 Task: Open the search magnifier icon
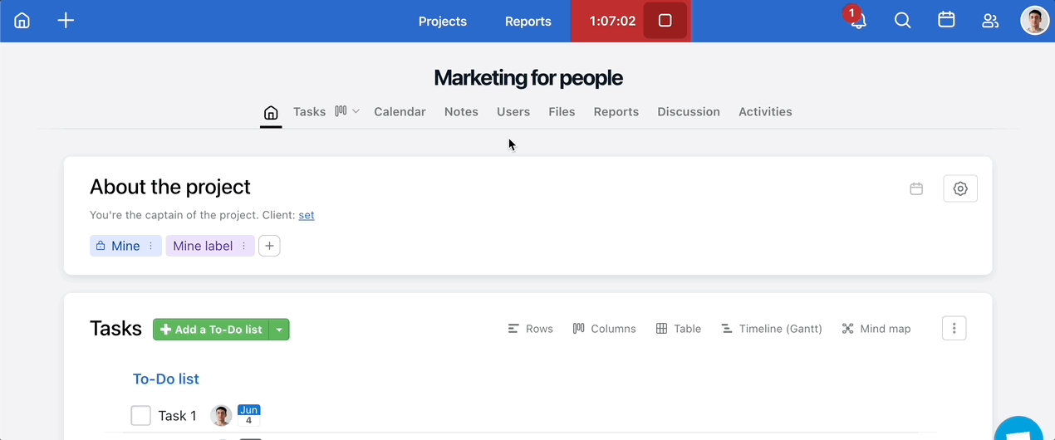(x=903, y=21)
